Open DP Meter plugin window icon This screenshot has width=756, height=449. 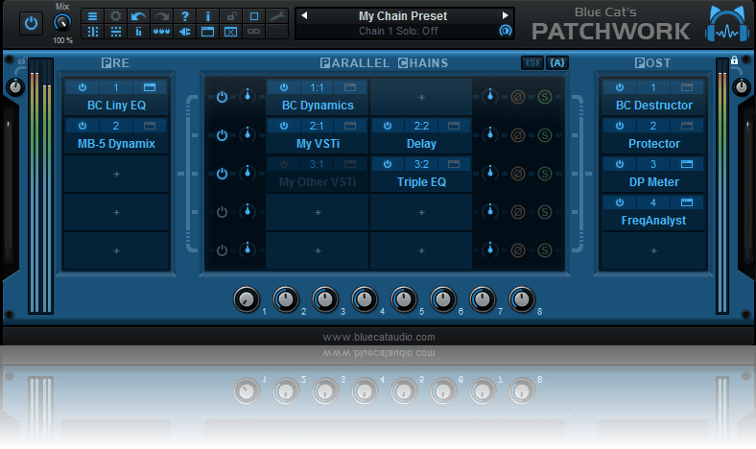pyautogui.click(x=687, y=164)
